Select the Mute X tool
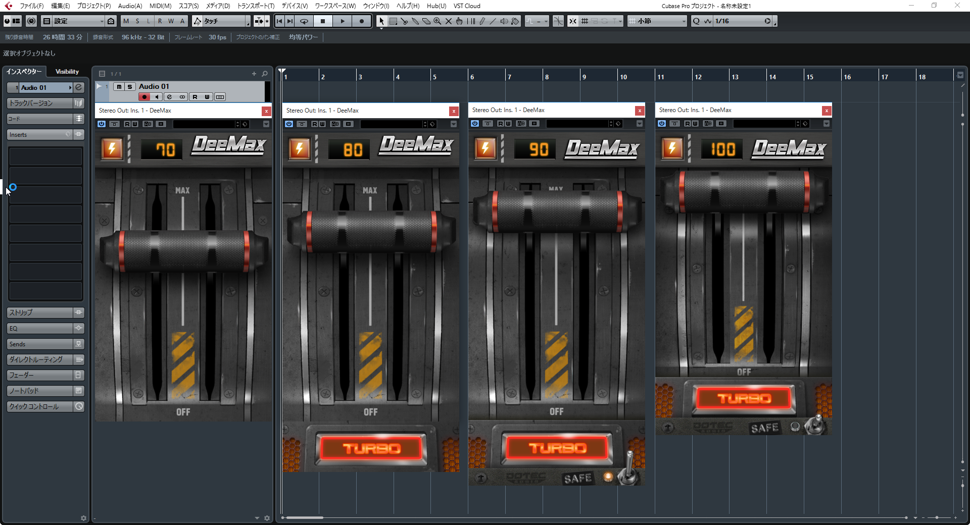This screenshot has width=970, height=525. point(449,21)
